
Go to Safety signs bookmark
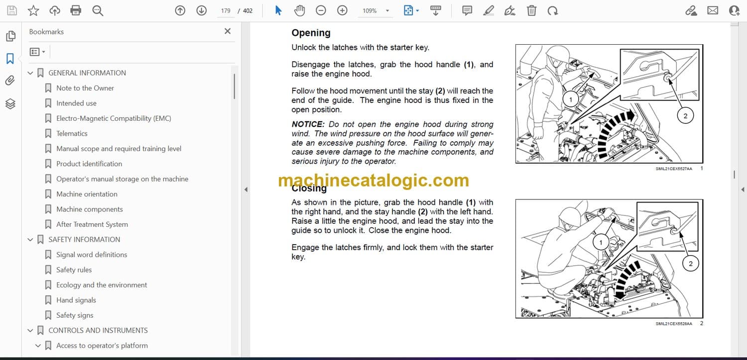75,315
